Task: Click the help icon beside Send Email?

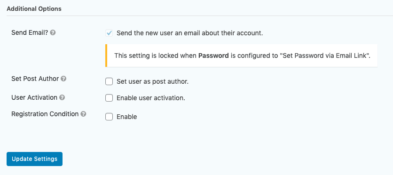Action: point(53,32)
